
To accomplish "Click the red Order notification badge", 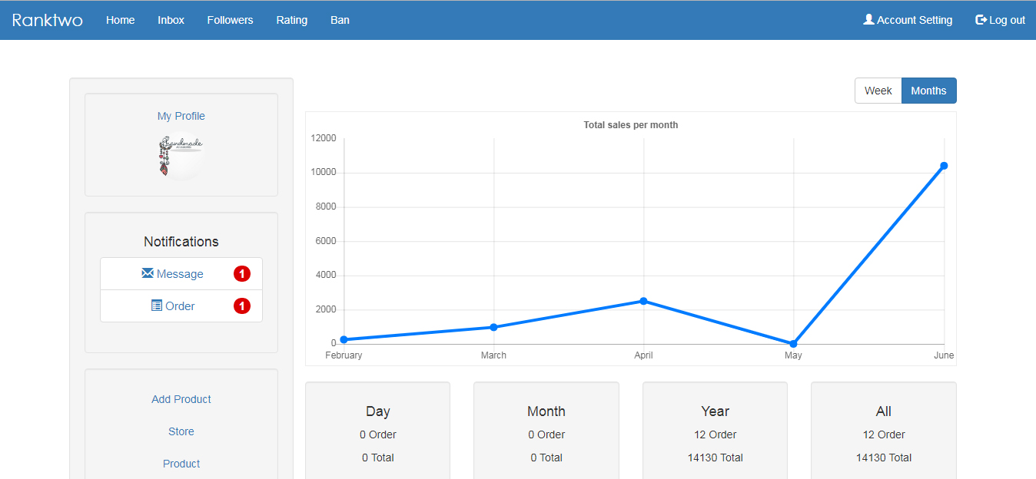I will coord(242,306).
